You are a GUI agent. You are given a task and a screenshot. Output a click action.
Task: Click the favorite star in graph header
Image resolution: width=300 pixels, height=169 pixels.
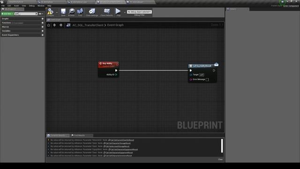[x=49, y=25]
